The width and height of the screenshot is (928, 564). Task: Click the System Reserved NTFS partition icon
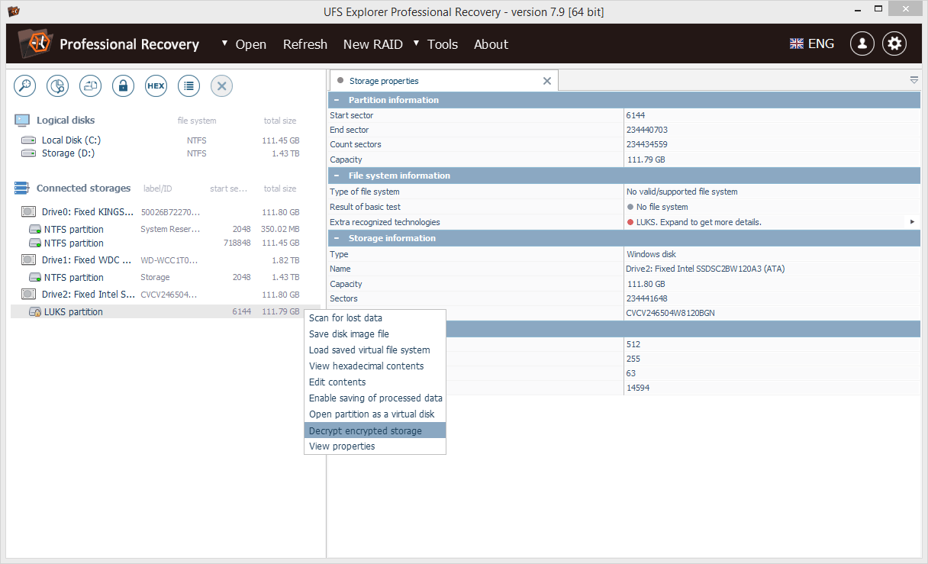(x=35, y=230)
